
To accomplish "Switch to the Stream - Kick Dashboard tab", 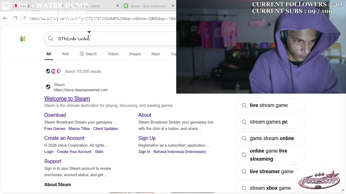I will pos(148,6).
